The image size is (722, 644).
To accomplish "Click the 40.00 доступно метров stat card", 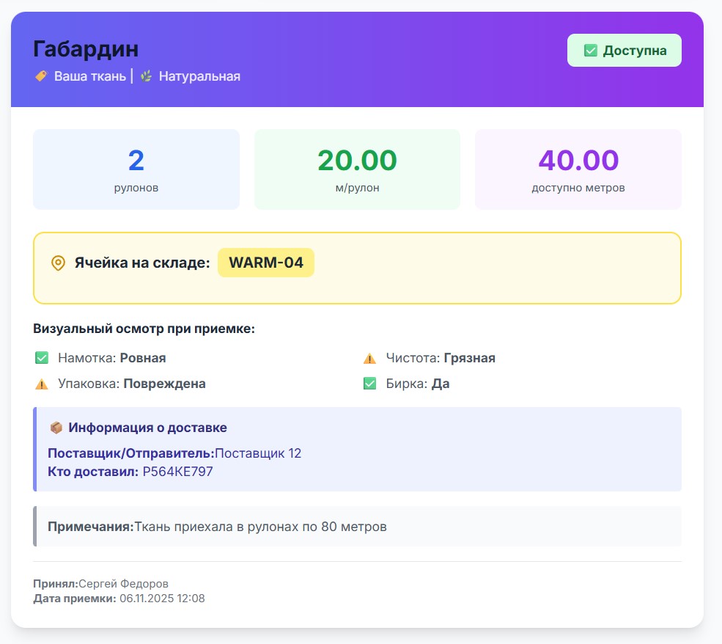I will tap(578, 169).
